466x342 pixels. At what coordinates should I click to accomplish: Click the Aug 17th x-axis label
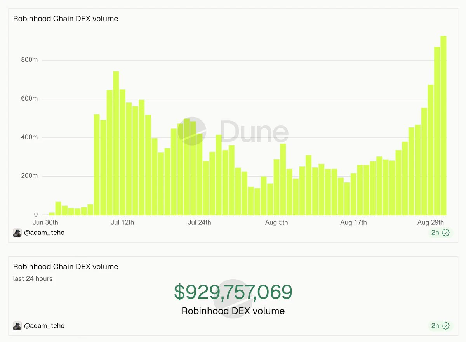coord(353,222)
